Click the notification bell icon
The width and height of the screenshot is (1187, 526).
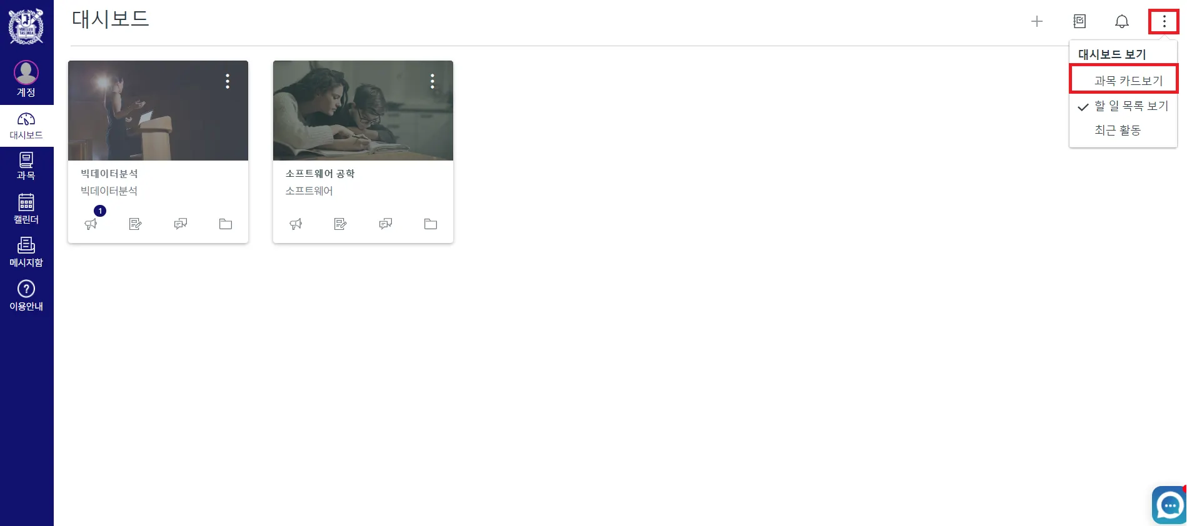(1122, 21)
